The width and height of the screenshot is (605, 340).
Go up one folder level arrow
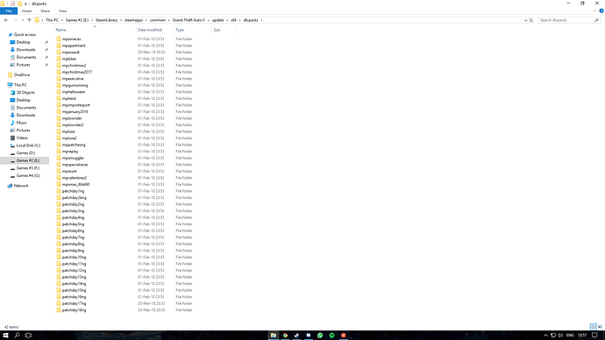[29, 20]
